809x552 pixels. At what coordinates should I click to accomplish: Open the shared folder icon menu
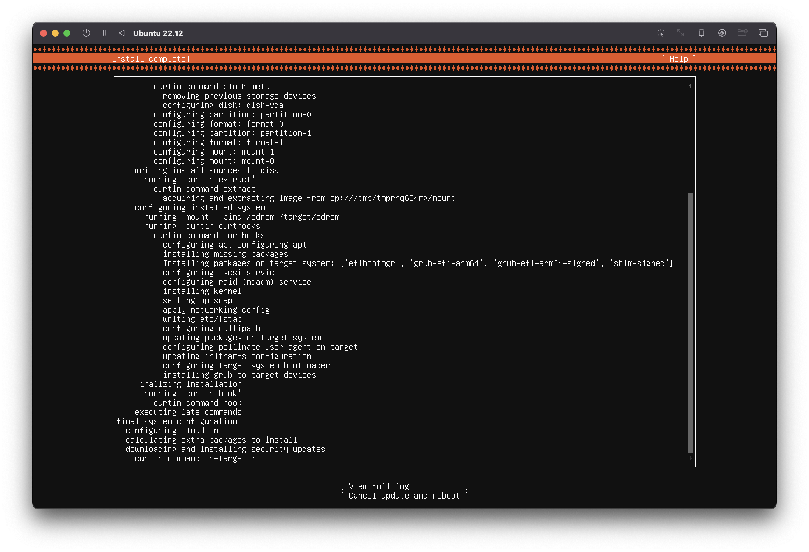point(742,33)
